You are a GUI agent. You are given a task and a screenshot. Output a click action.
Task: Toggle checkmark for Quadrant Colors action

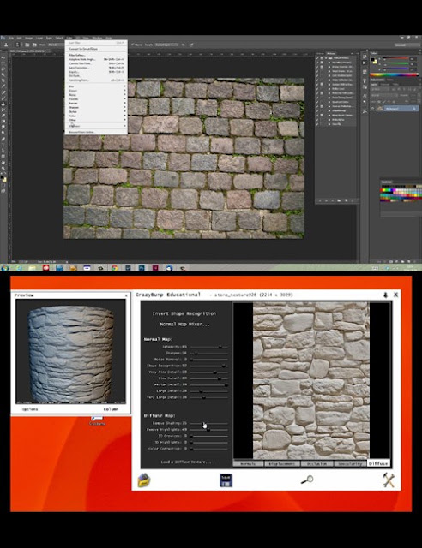(318, 102)
